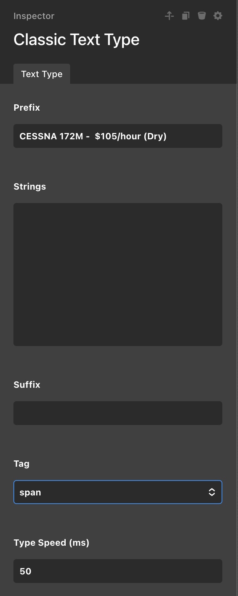
Task: Open the Tag dropdown showing span
Action: point(112,492)
